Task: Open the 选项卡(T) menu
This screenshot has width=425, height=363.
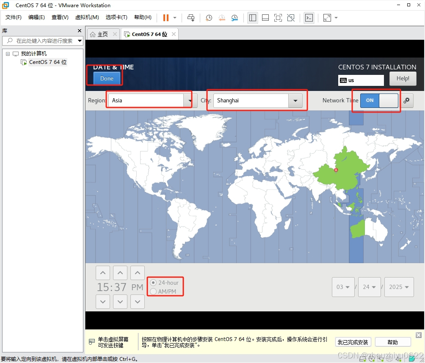Action: [x=116, y=17]
